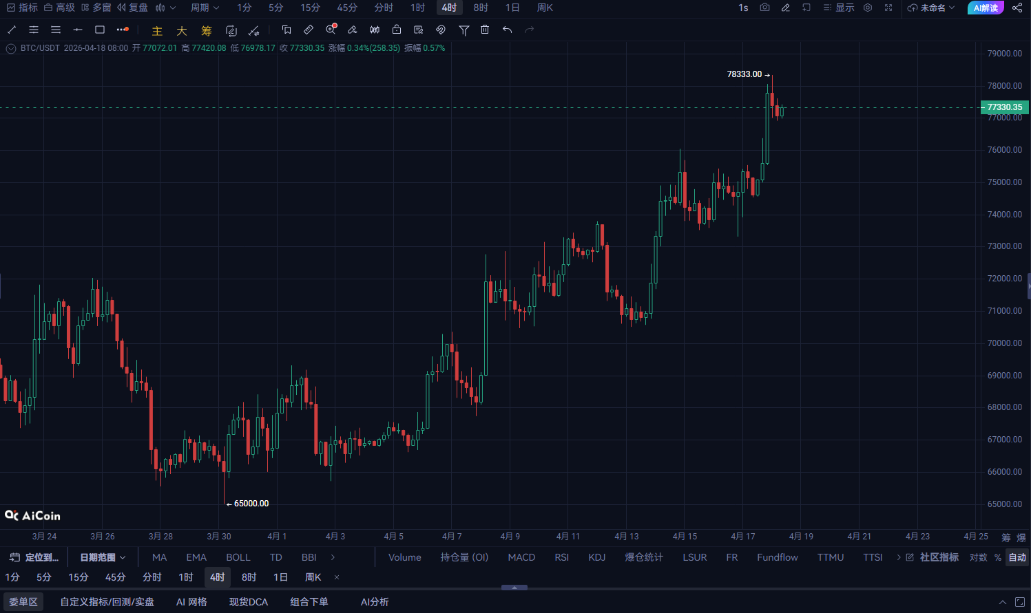The width and height of the screenshot is (1031, 613).
Task: Click the current price label 77330.35
Action: click(1005, 107)
